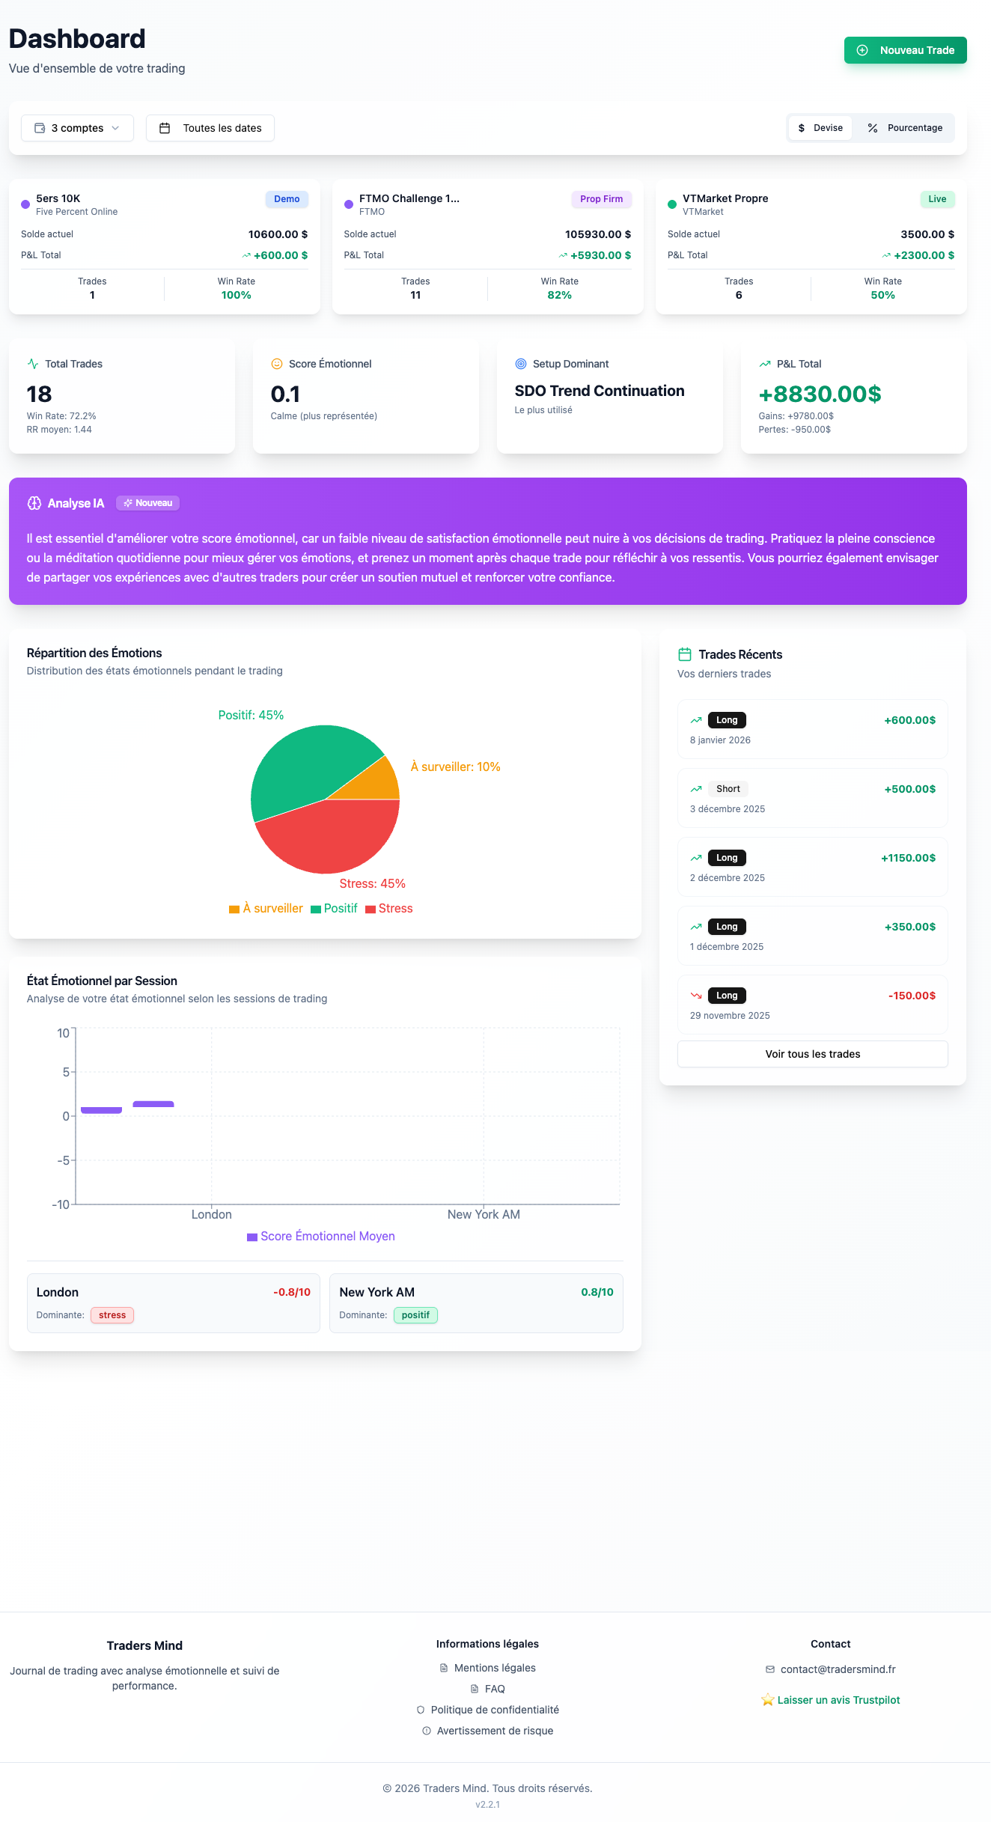
Task: Open the VTMarket Propre account card
Action: 811,246
